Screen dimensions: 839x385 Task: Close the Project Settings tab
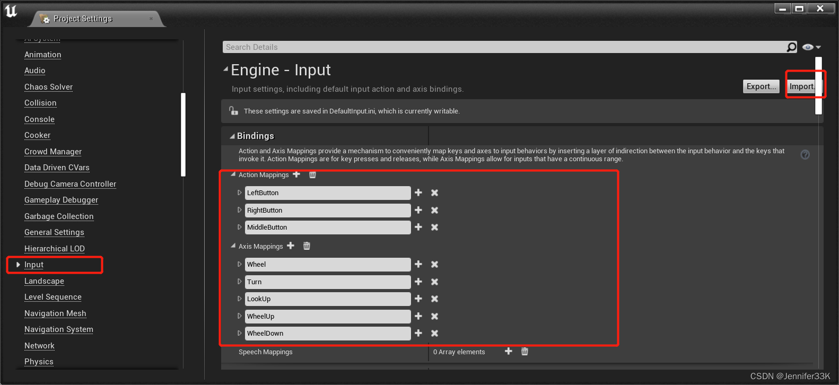pyautogui.click(x=151, y=19)
